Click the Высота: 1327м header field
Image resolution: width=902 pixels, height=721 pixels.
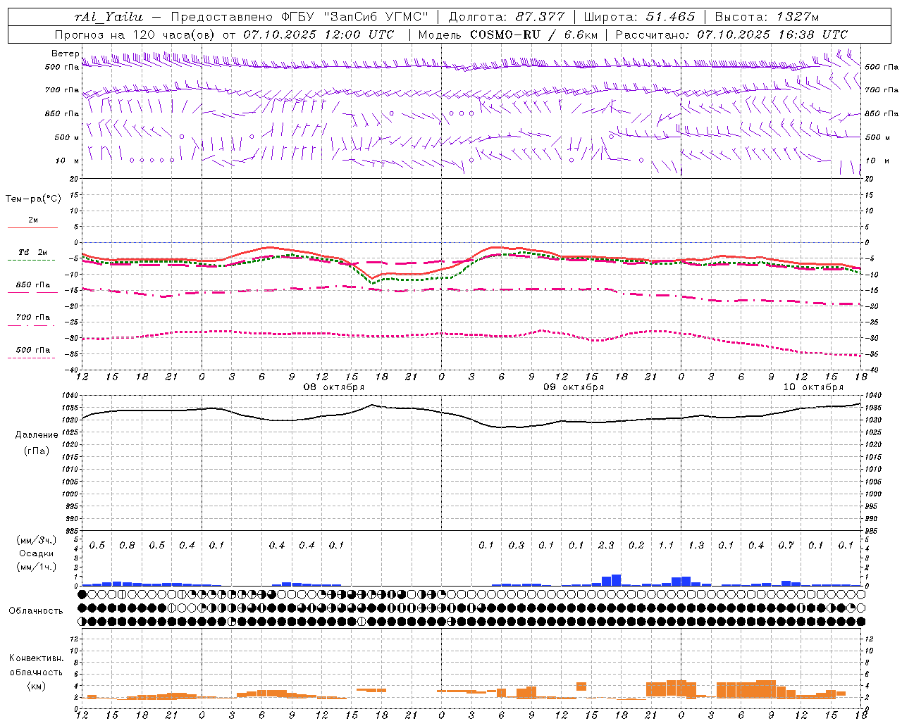[x=766, y=17]
